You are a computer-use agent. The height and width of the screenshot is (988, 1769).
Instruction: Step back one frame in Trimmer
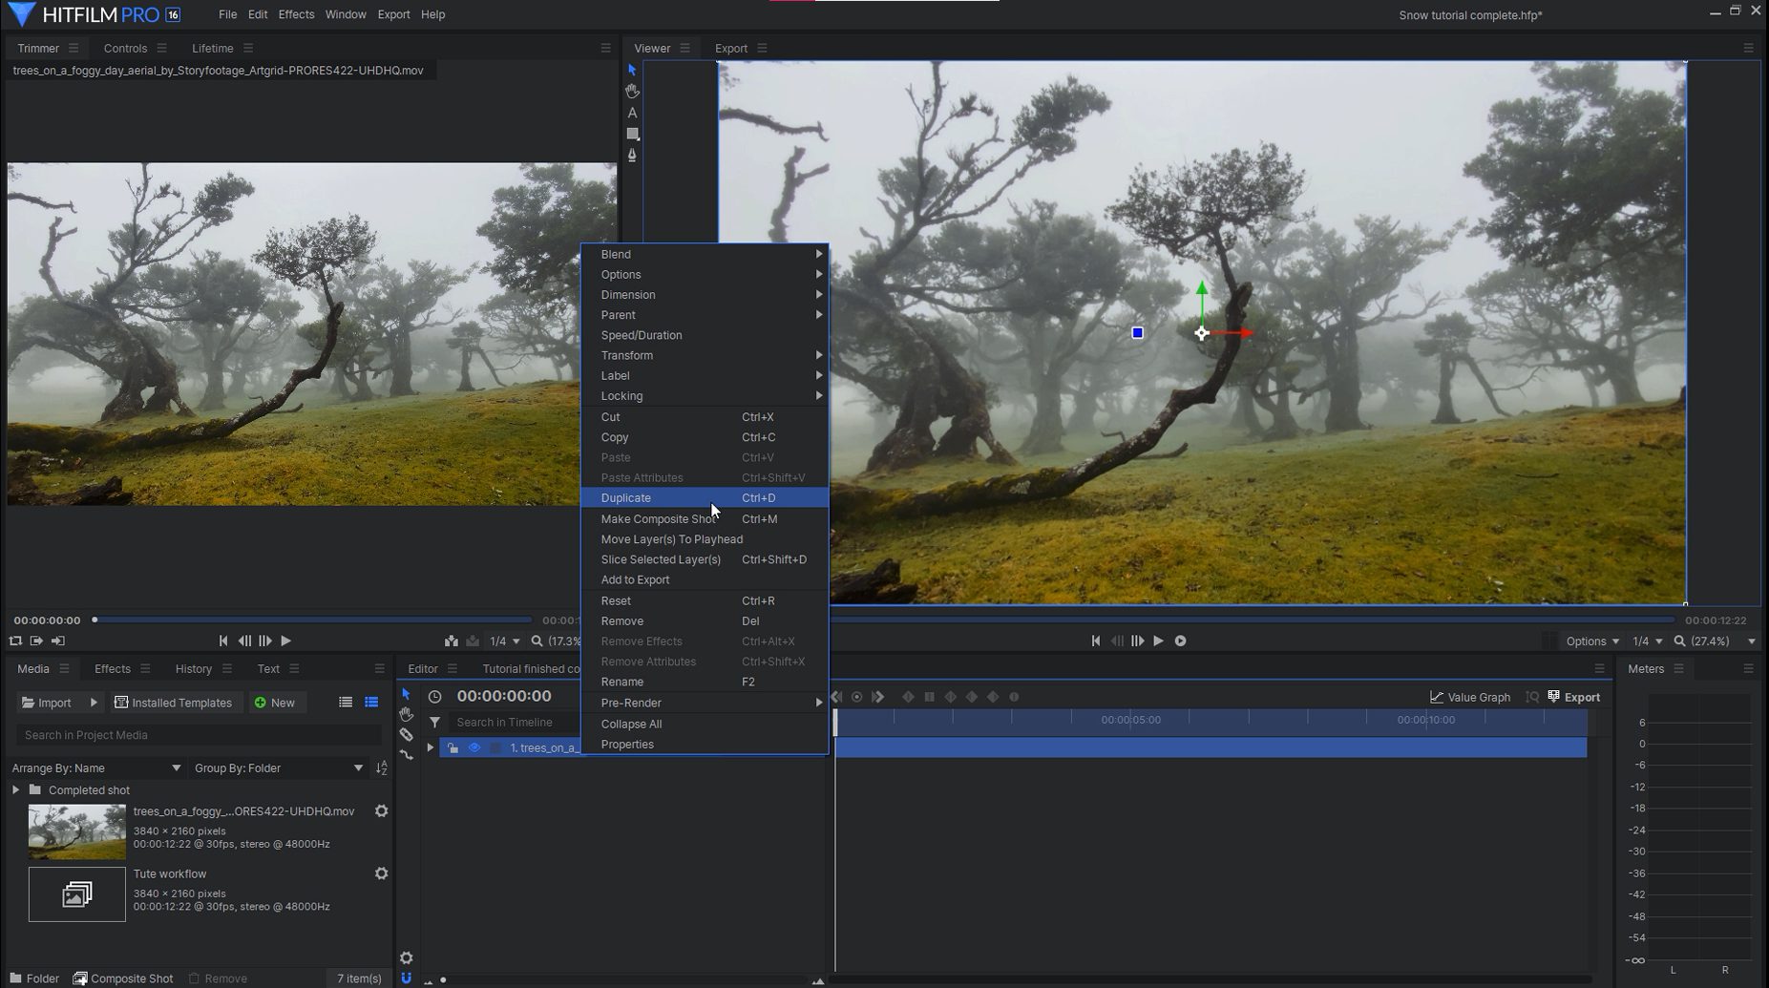(x=244, y=641)
